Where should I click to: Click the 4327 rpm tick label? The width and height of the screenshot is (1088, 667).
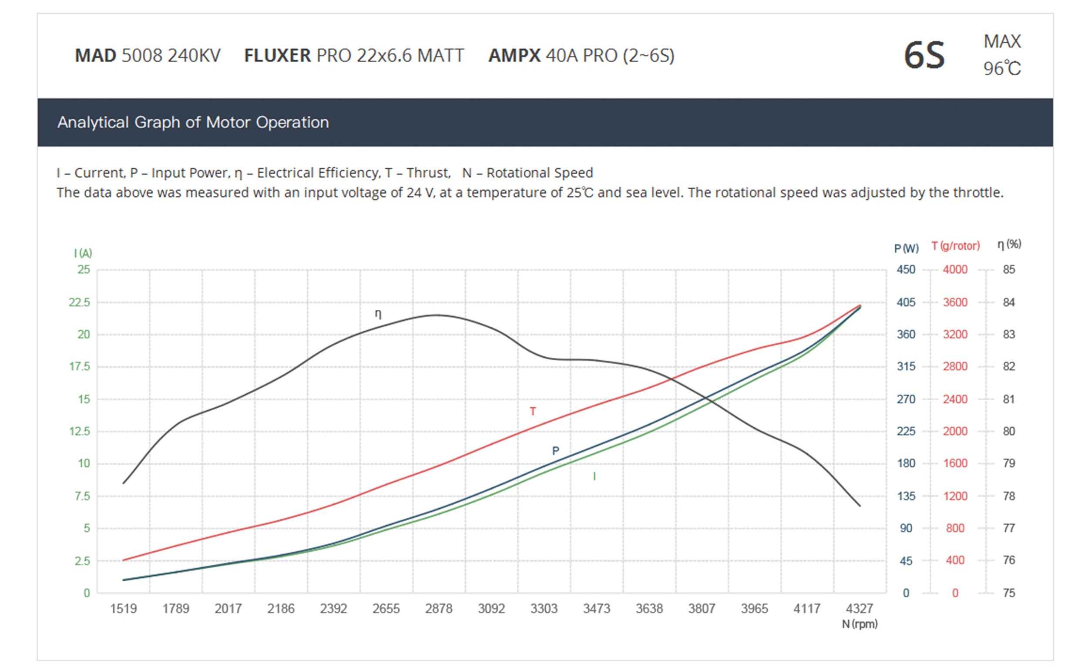pos(859,609)
